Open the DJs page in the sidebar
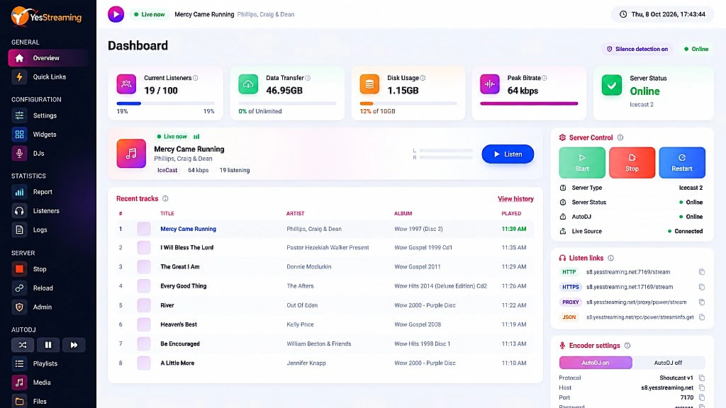Viewport: 726px width, 408px height. point(38,153)
